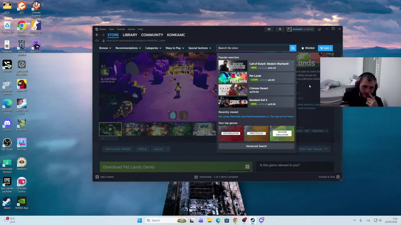This screenshot has height=225, width=401.
Task: Open Chained Together desktop shortcut
Action: pyautogui.click(x=36, y=9)
